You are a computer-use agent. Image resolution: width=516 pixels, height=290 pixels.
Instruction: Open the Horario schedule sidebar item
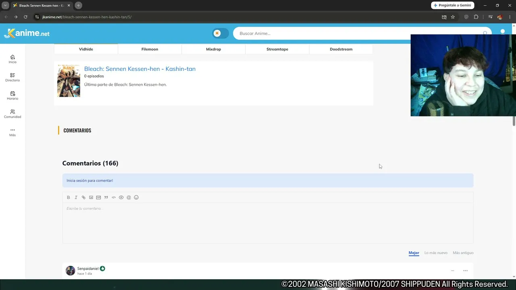[x=12, y=95]
